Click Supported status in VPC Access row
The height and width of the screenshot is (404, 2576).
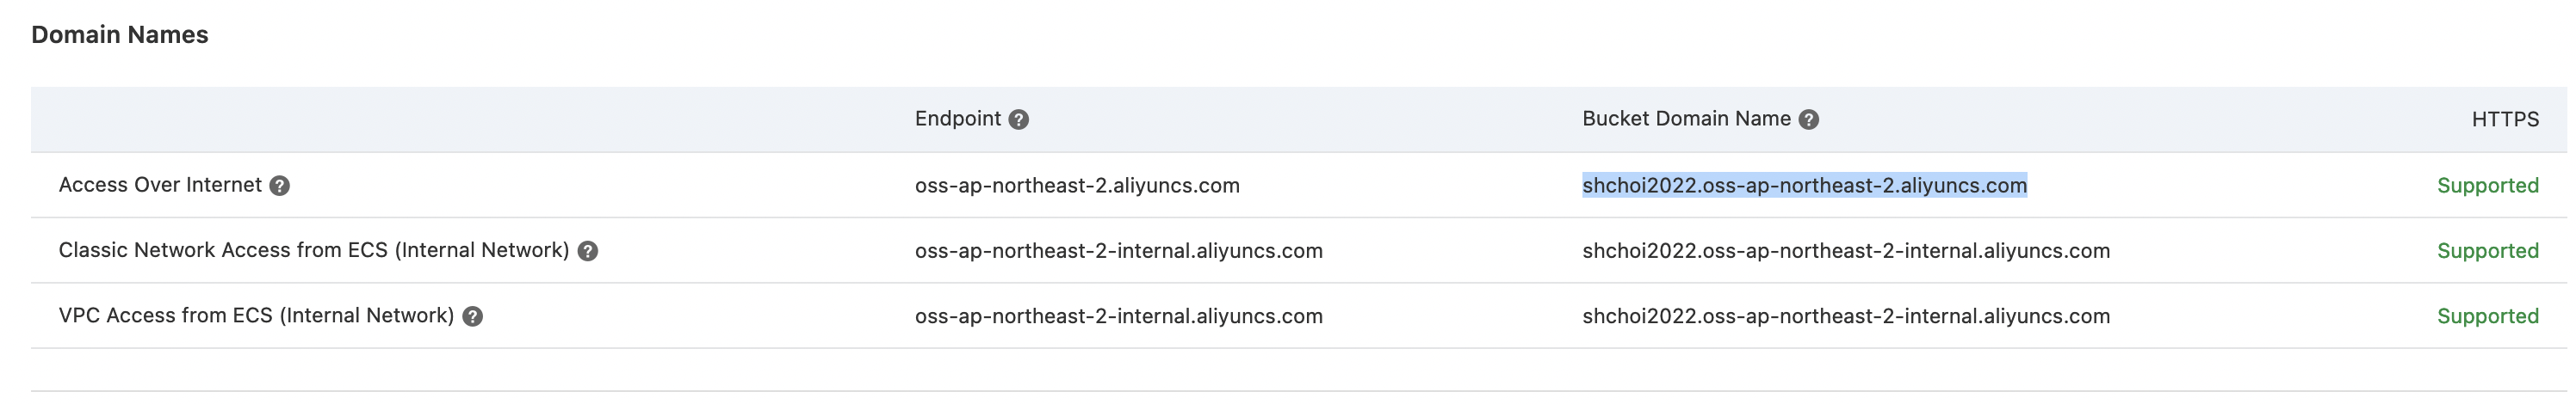(2487, 316)
